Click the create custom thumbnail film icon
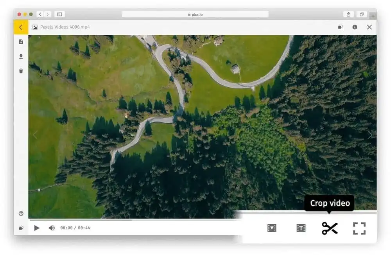This screenshot has height=255, width=391. pos(272,228)
